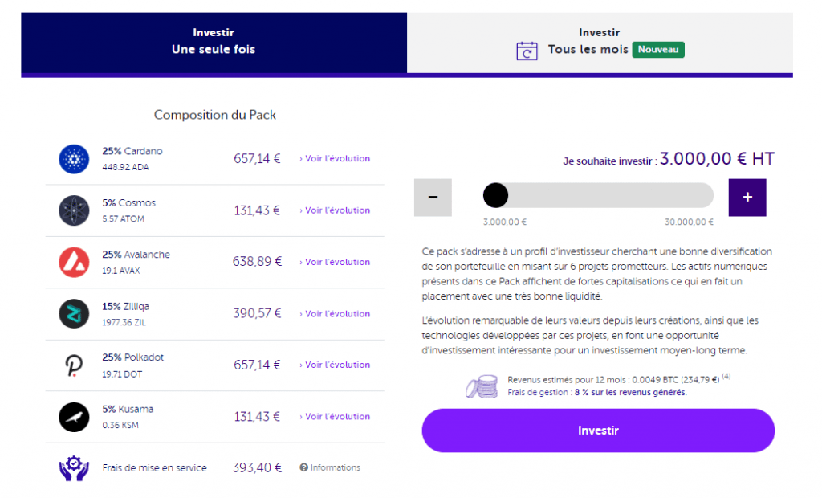
Task: Click the 25% Cardano label
Action: 132,151
